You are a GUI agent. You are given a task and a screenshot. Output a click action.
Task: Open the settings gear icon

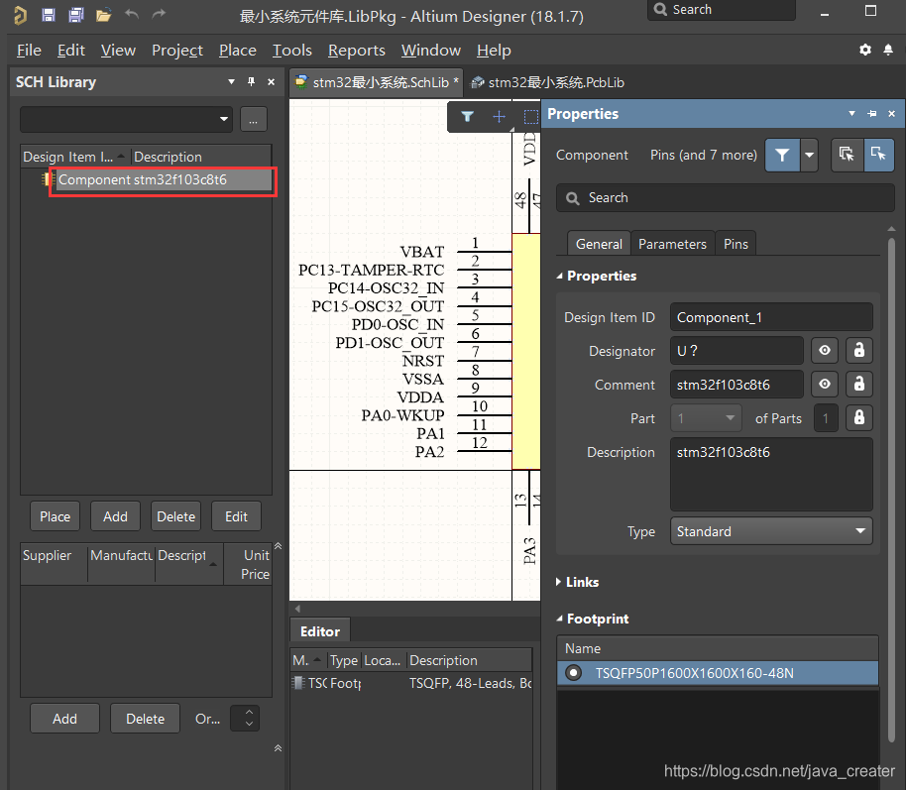point(865,50)
